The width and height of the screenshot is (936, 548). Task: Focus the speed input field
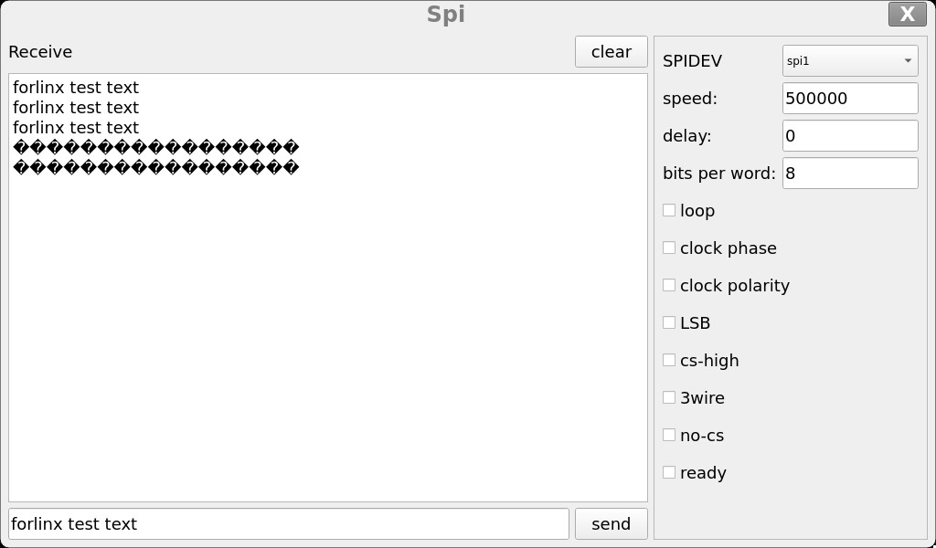tap(850, 99)
